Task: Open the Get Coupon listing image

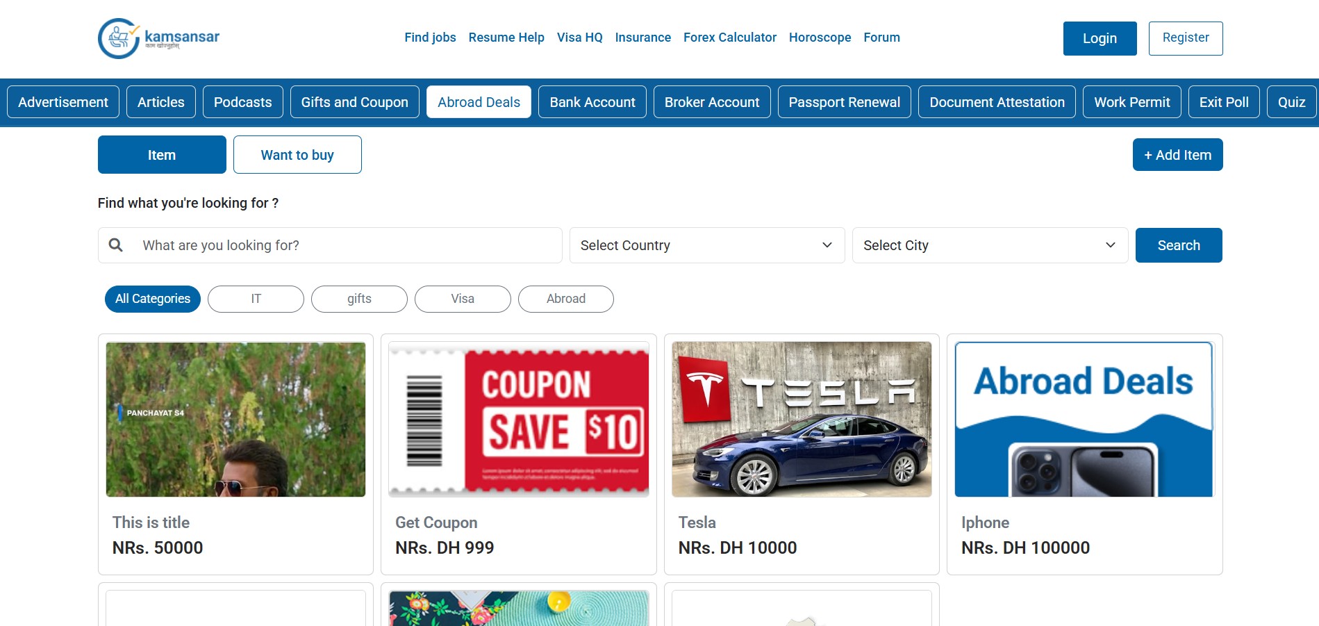Action: click(519, 419)
